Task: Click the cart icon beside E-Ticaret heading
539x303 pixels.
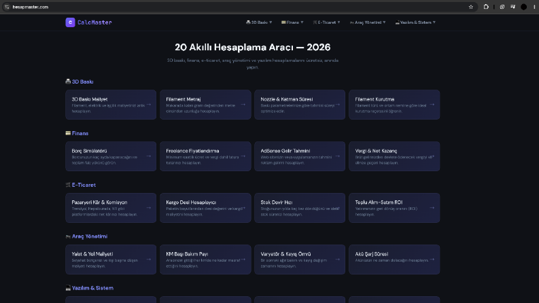Action: click(68, 185)
